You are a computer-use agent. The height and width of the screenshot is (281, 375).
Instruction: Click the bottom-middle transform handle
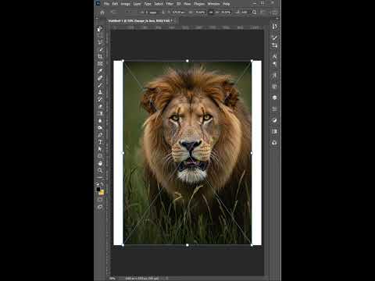pyautogui.click(x=187, y=245)
